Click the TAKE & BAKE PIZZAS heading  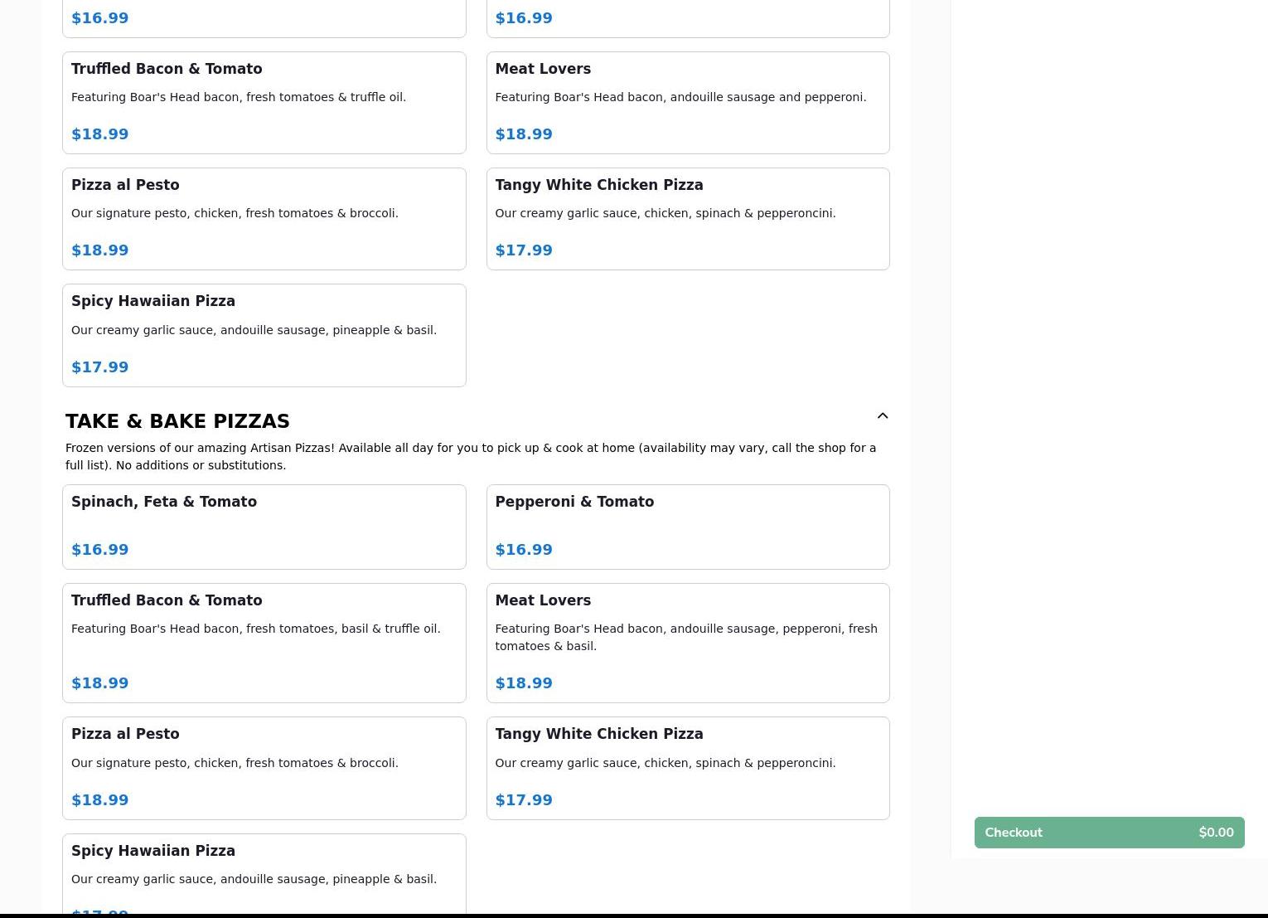pyautogui.click(x=177, y=421)
